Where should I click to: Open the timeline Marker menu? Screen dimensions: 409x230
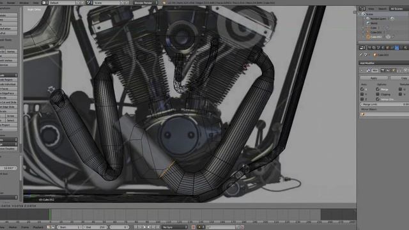tap(13, 227)
